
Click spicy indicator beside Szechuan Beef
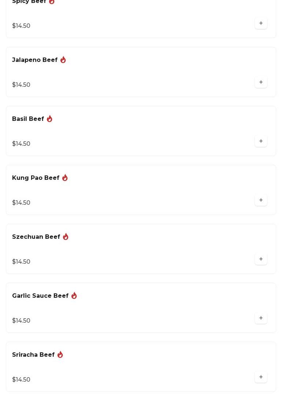[x=66, y=237]
